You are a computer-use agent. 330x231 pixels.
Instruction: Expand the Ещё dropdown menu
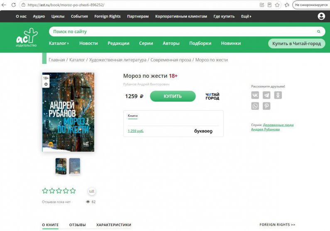(246, 17)
